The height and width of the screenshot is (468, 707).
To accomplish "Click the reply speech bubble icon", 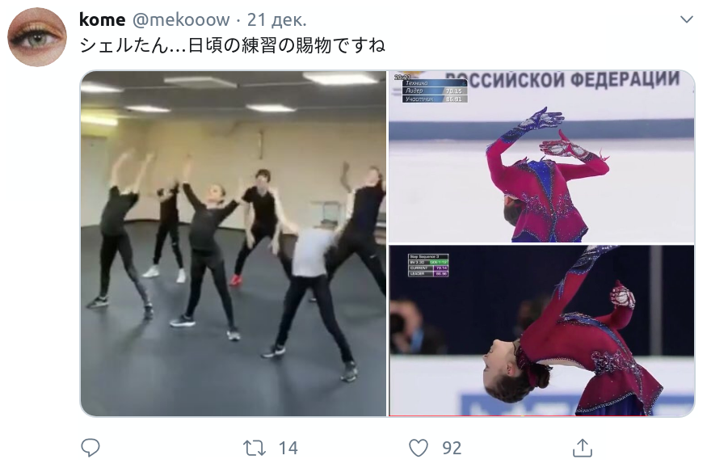I will click(x=90, y=448).
